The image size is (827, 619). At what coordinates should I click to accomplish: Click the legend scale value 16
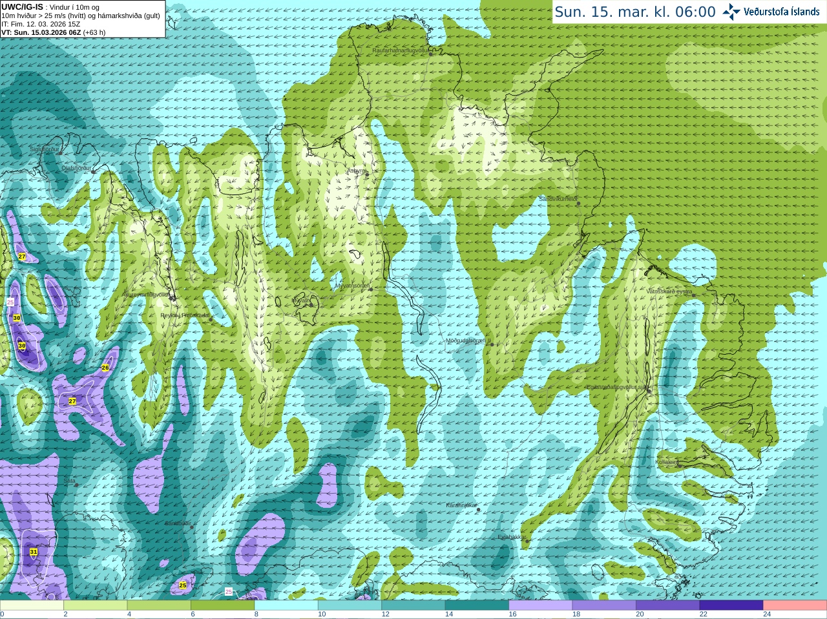(x=512, y=614)
